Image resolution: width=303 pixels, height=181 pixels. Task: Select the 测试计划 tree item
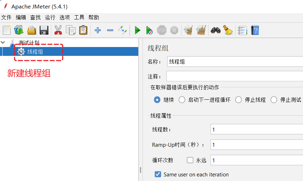pyautogui.click(x=29, y=43)
